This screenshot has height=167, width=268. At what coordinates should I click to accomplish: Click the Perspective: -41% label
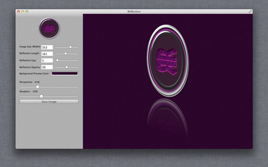coord(29,82)
